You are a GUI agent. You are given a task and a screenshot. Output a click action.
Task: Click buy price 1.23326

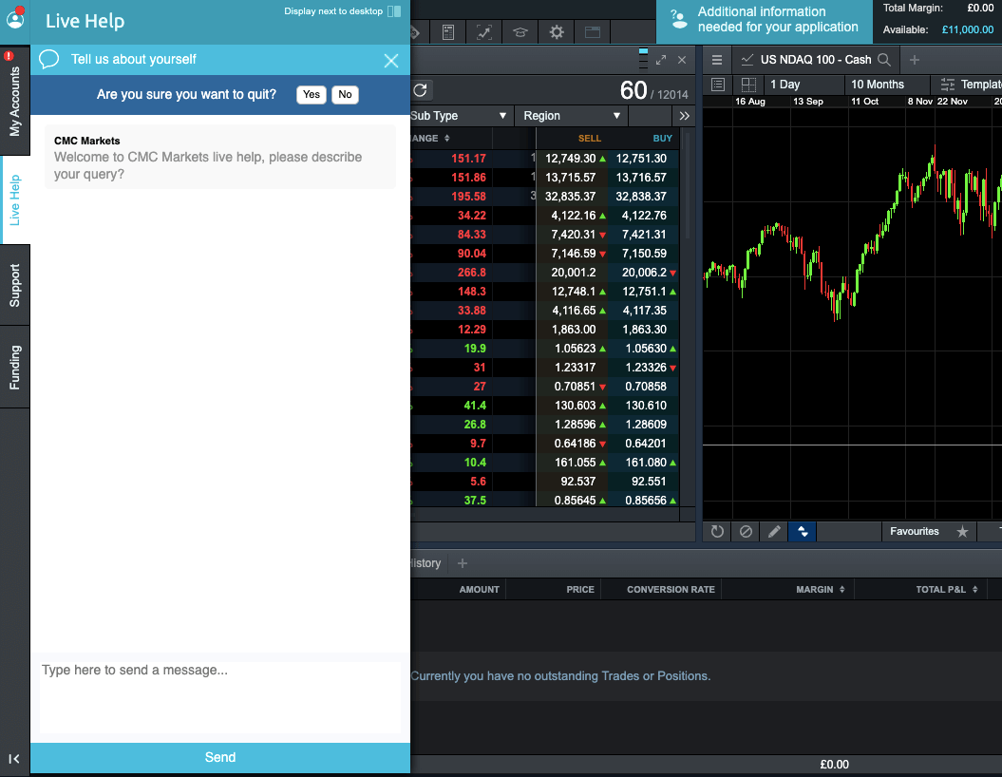pos(646,368)
